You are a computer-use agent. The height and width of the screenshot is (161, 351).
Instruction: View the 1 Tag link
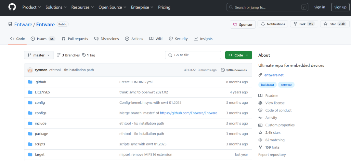(89, 55)
